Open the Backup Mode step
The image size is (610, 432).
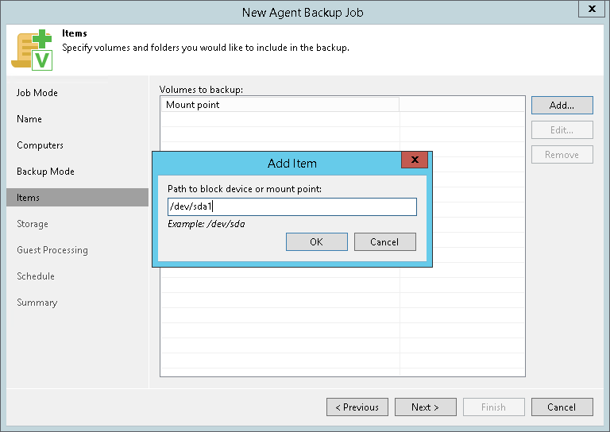tap(45, 172)
